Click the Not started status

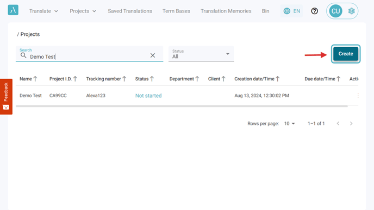coord(148,96)
